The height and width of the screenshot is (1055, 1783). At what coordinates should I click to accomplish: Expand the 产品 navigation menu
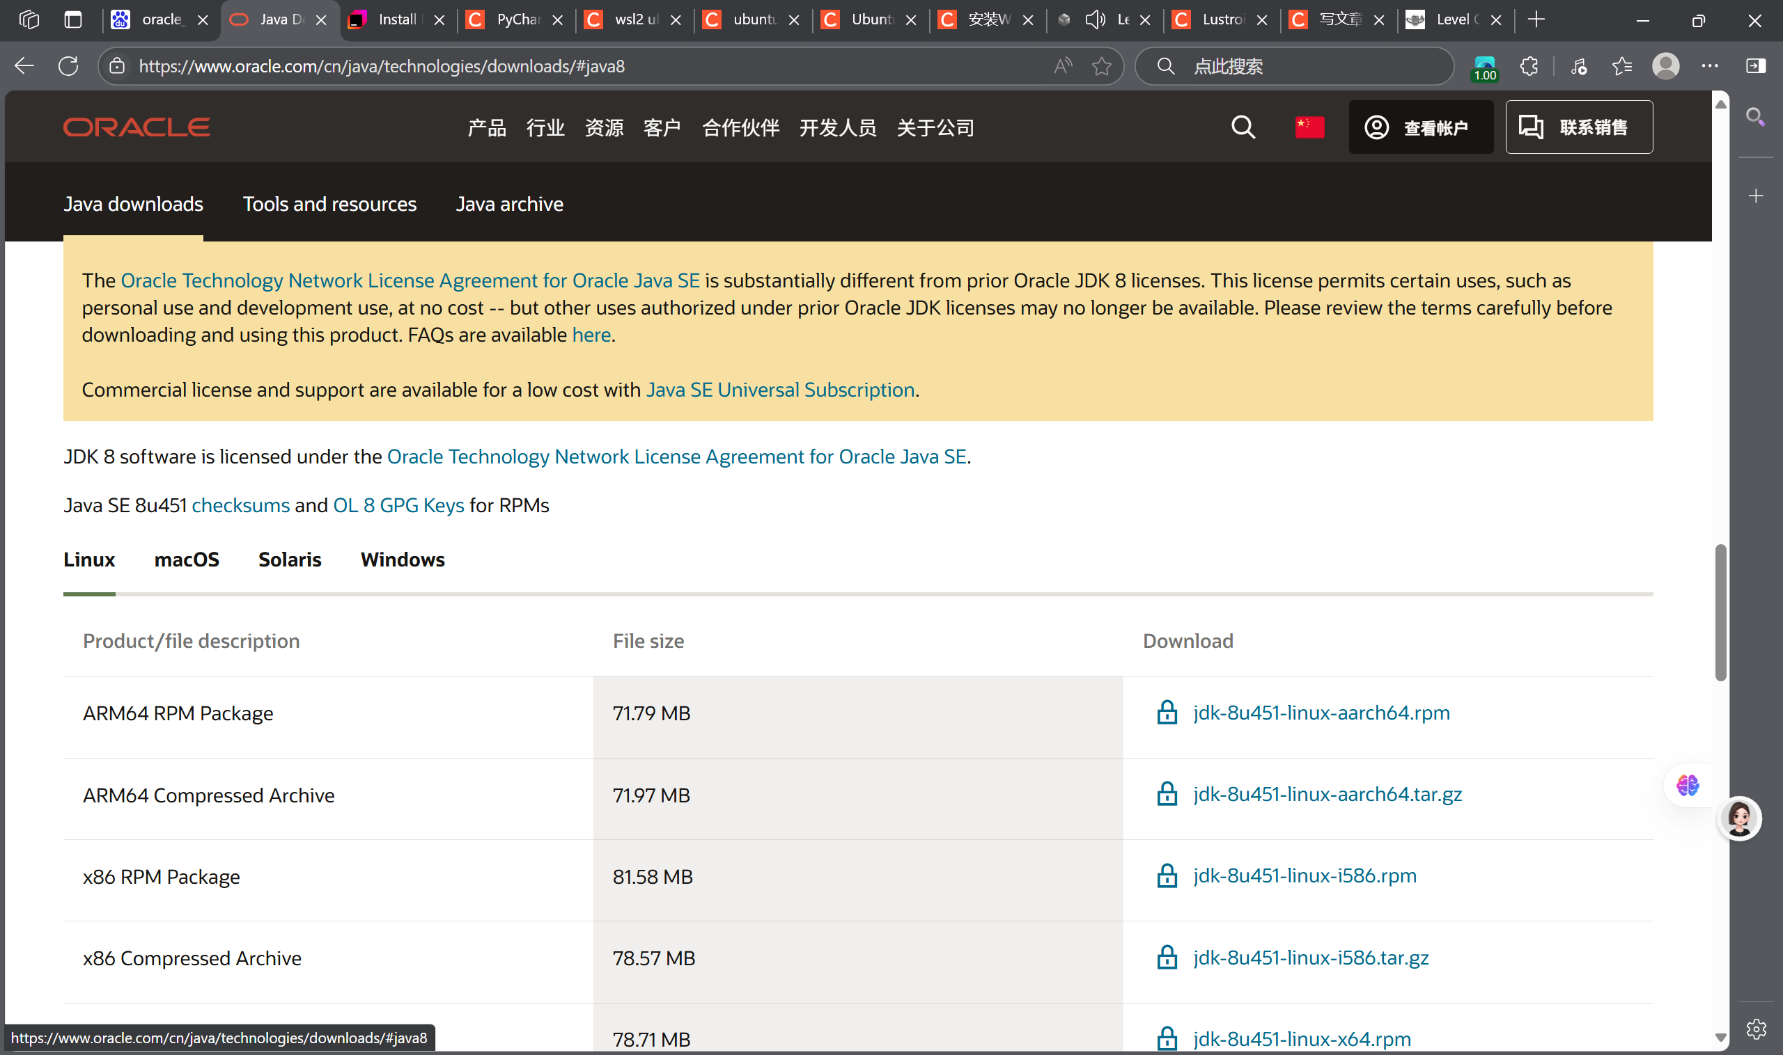coord(487,128)
